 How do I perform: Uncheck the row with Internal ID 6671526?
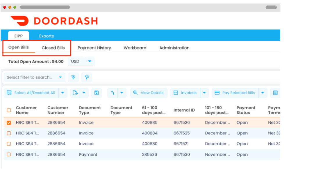(9, 122)
